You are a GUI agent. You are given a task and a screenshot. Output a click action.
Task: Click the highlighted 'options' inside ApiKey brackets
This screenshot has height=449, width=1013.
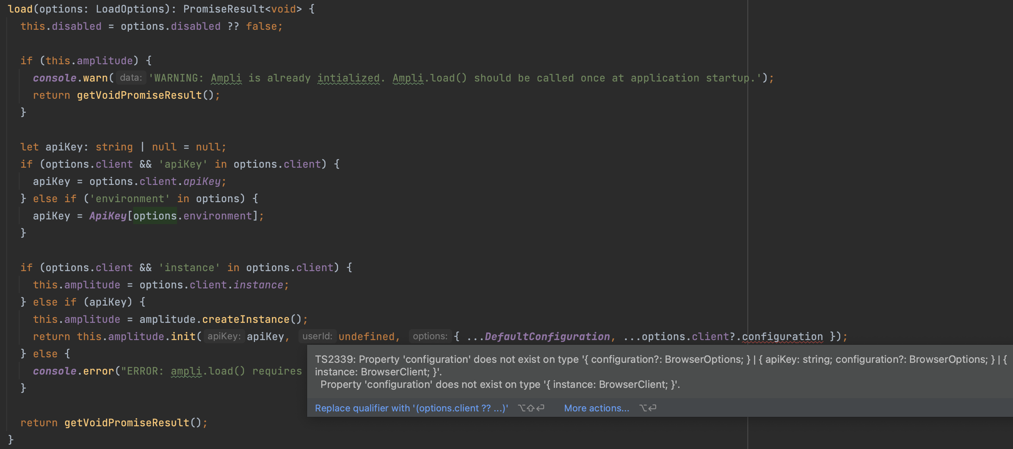coord(155,216)
